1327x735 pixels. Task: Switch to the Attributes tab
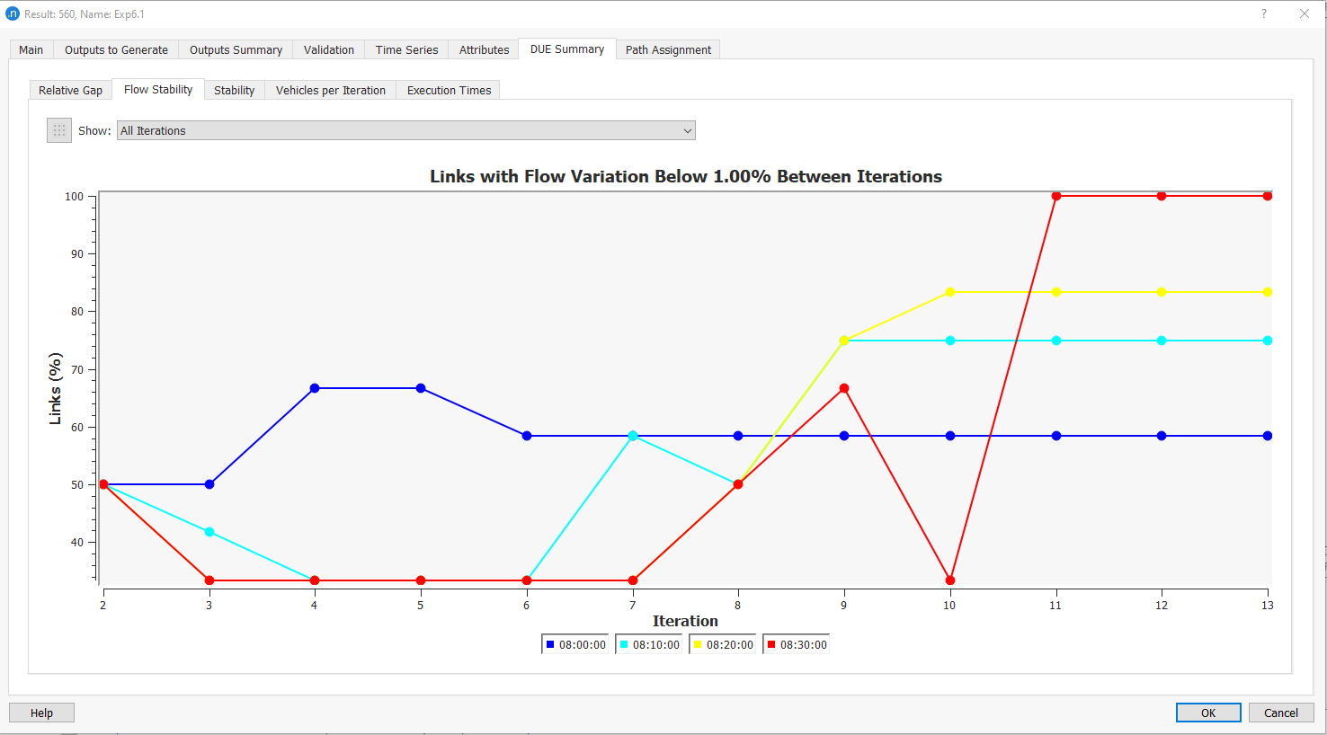click(483, 49)
